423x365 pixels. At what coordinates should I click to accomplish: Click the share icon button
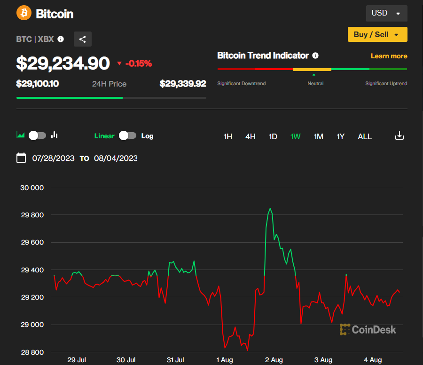83,39
